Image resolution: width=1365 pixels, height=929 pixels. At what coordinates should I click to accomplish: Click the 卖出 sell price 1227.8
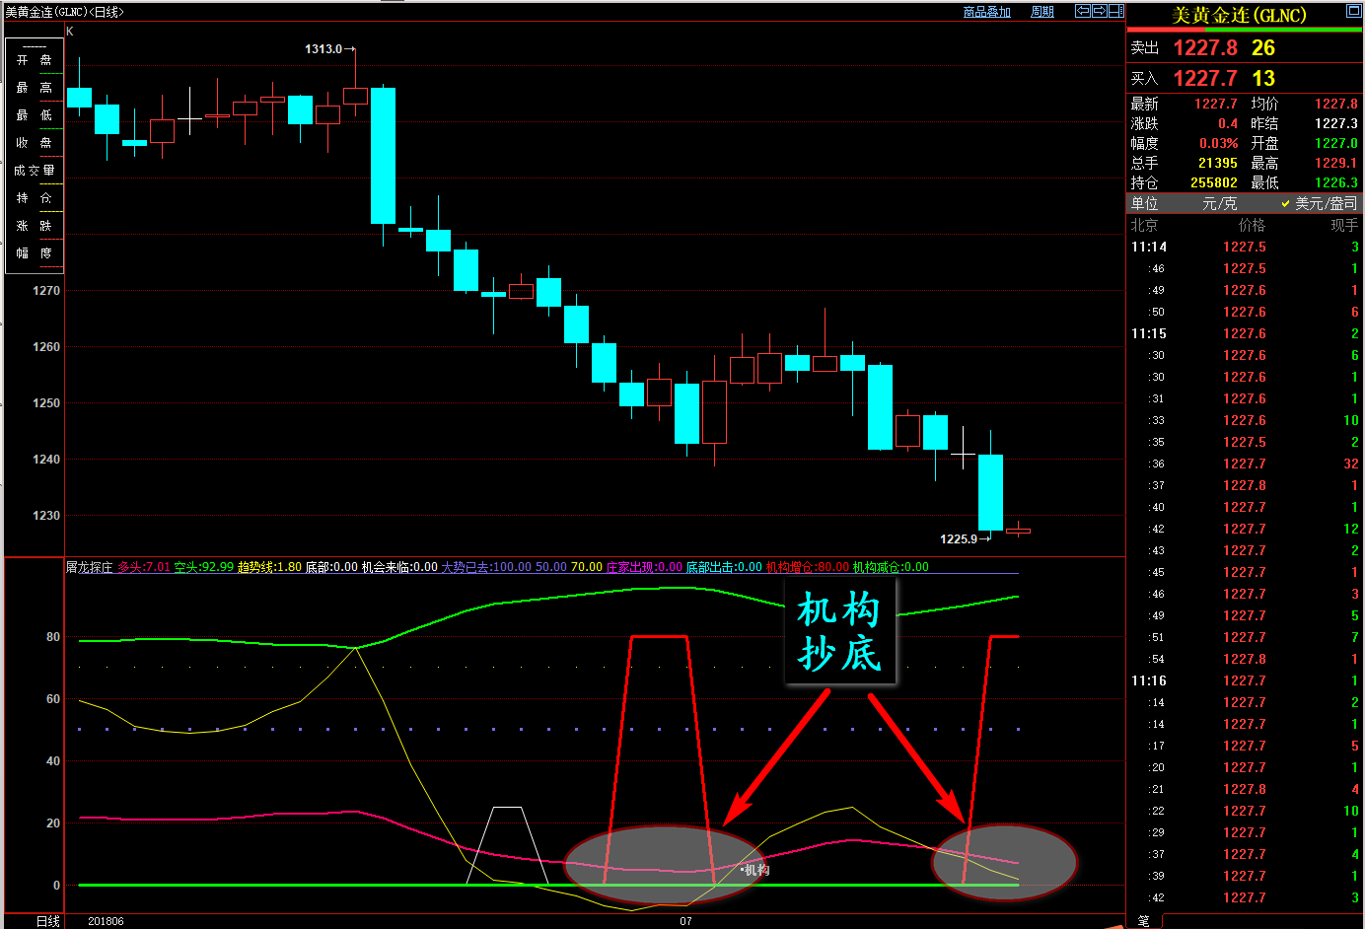coord(1204,47)
